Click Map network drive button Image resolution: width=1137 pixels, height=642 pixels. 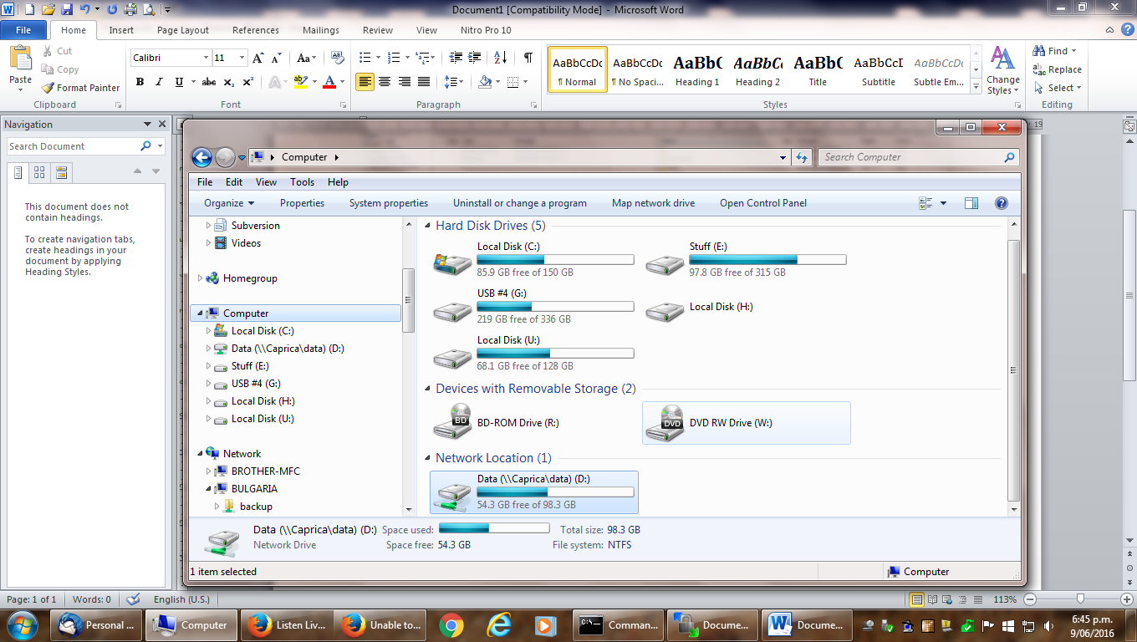coord(653,203)
